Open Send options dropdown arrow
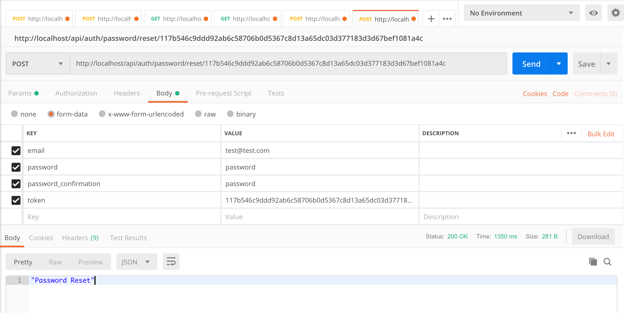The width and height of the screenshot is (624, 313). pos(559,64)
